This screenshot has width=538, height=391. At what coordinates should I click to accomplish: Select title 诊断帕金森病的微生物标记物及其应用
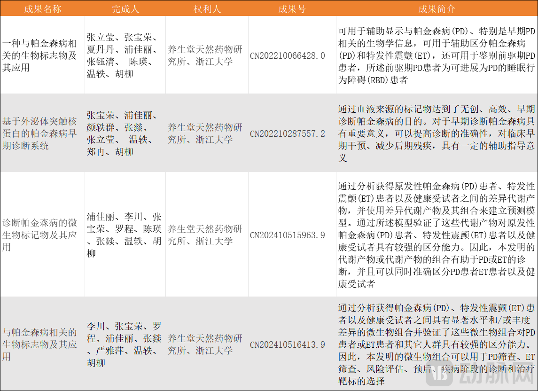point(40,235)
